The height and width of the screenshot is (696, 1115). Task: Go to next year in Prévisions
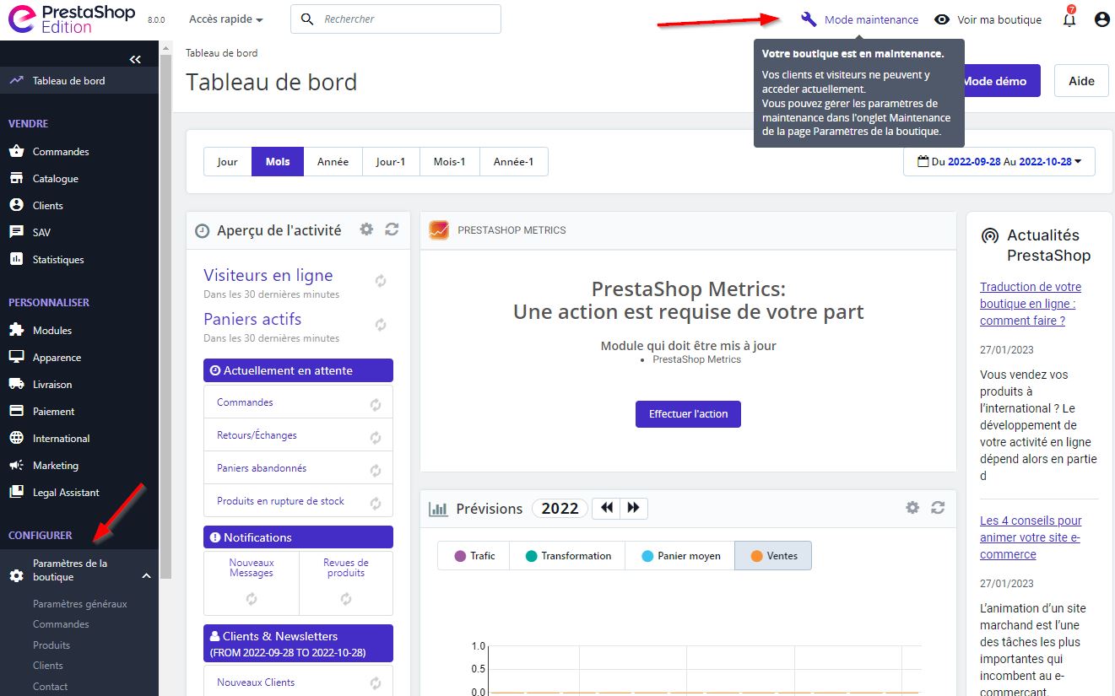click(634, 508)
